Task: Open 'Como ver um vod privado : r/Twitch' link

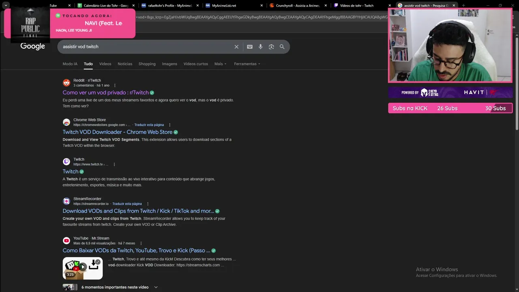Action: (106, 92)
